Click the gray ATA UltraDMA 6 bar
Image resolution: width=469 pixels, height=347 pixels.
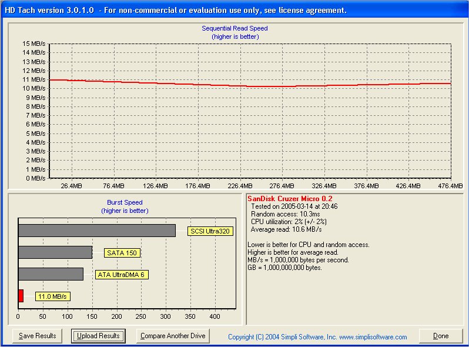51,274
